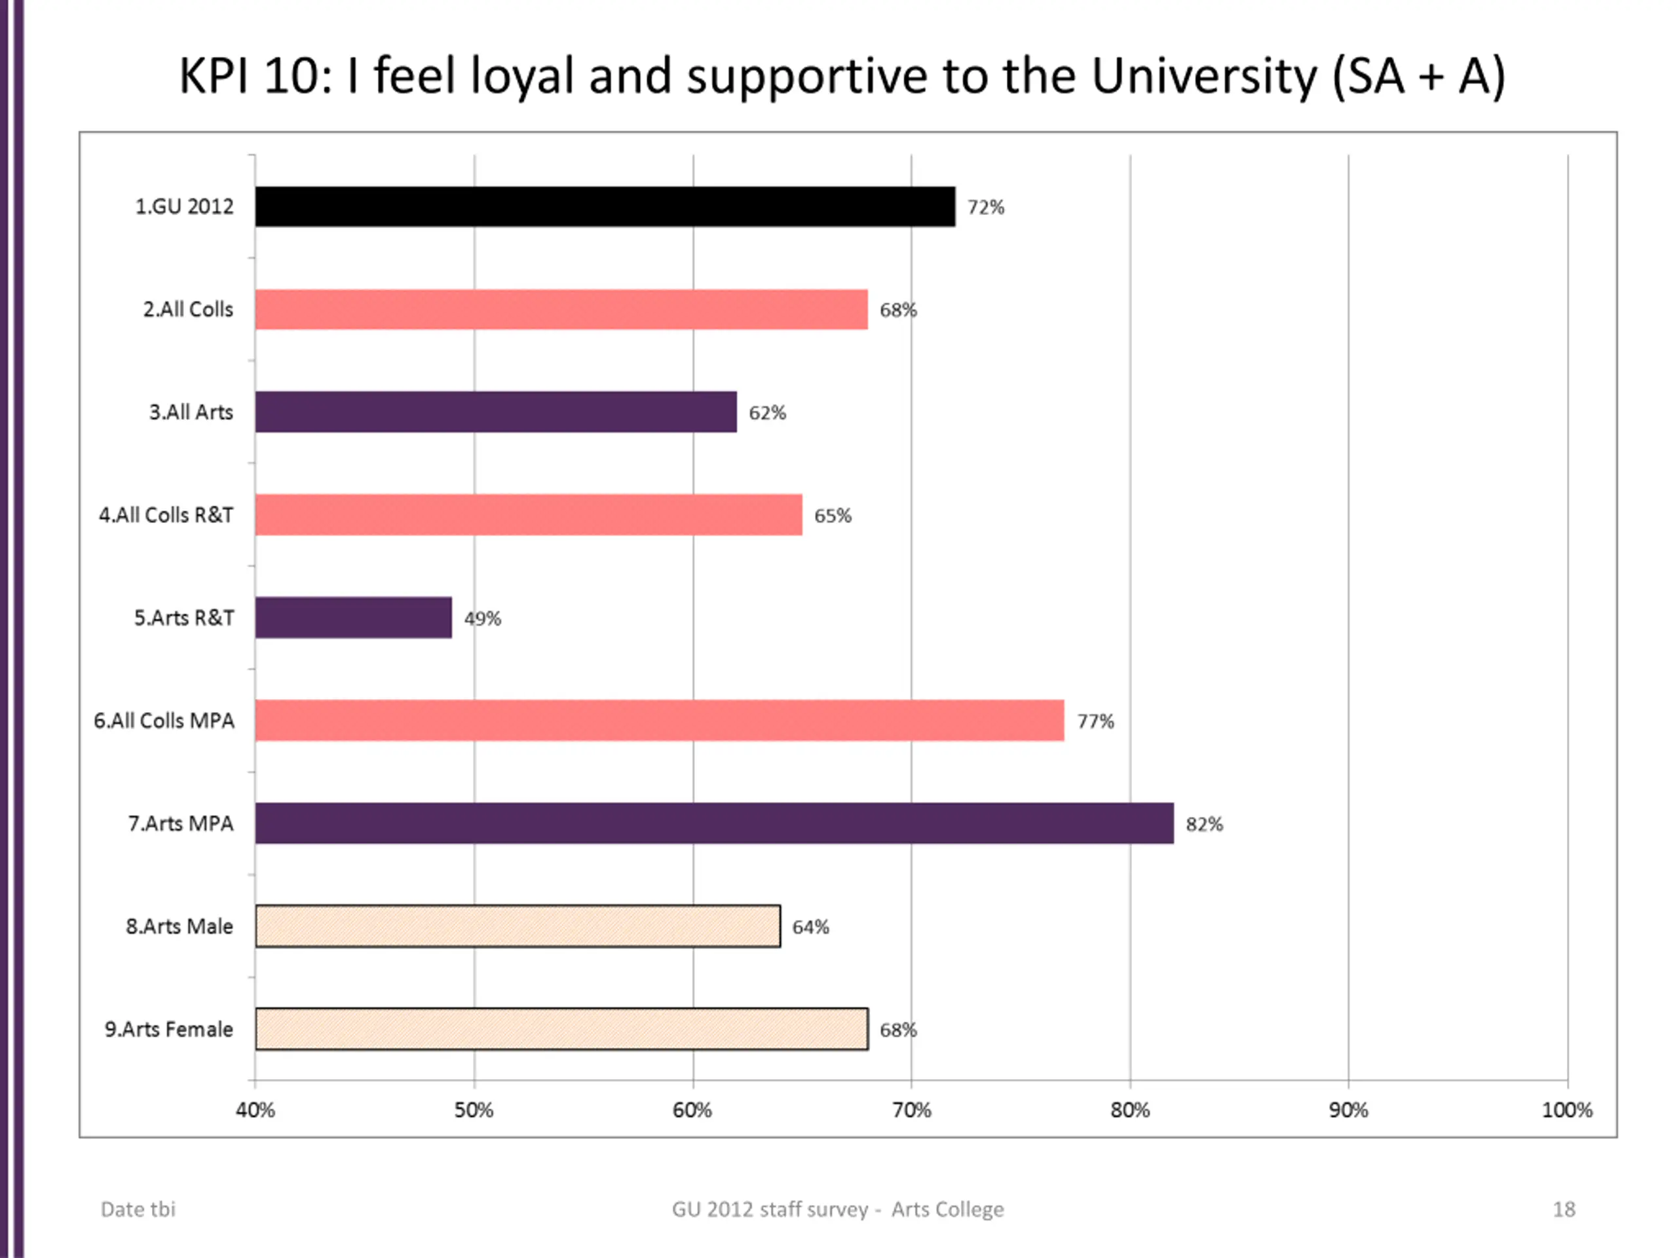Click slide number 18 in footer

coord(1564,1209)
